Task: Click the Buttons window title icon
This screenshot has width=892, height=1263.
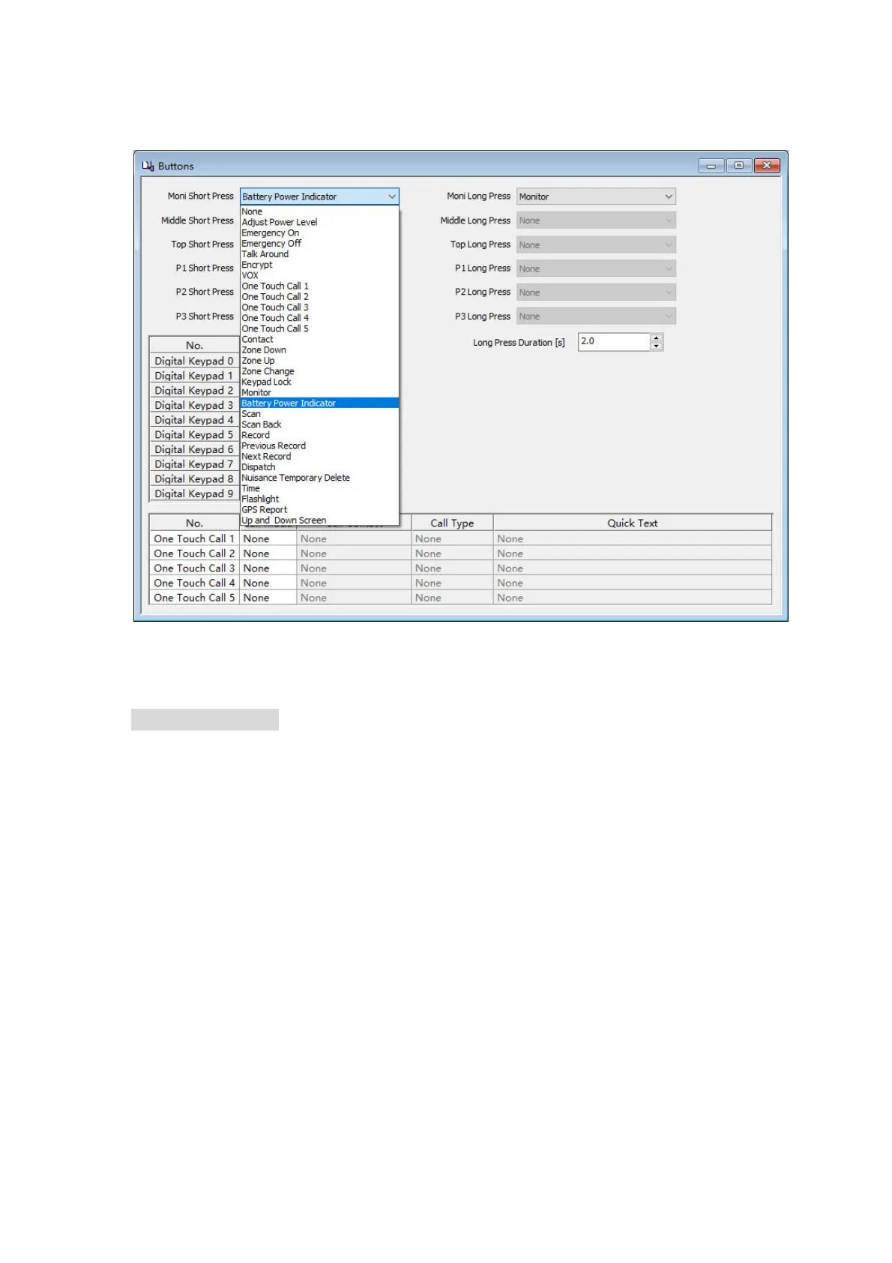Action: click(148, 166)
